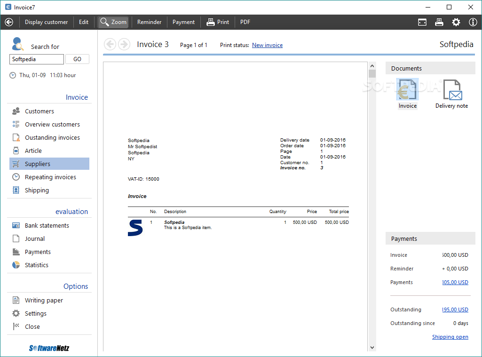Open the Journal
The image size is (482, 357).
tap(35, 239)
